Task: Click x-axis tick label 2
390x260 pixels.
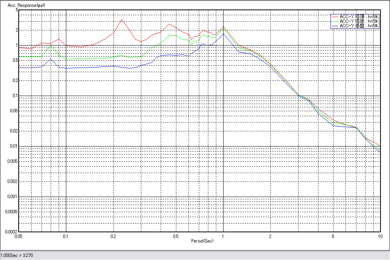Action: tap(270, 236)
